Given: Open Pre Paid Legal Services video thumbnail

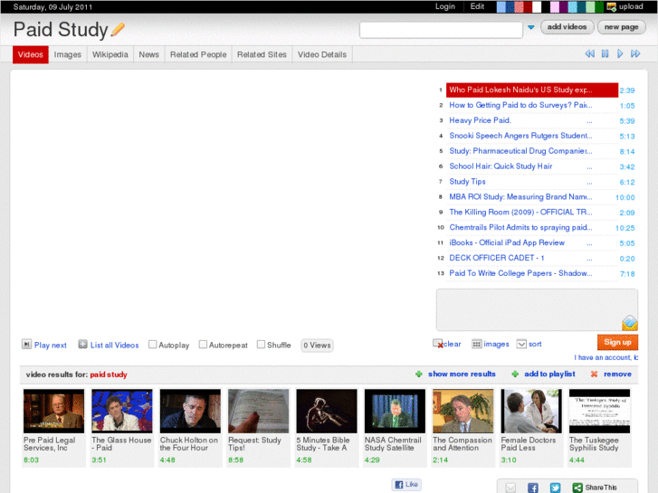Looking at the screenshot, I should click(53, 411).
